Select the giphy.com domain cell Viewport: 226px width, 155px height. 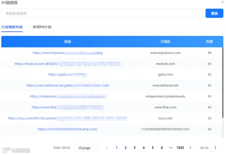point(165,75)
